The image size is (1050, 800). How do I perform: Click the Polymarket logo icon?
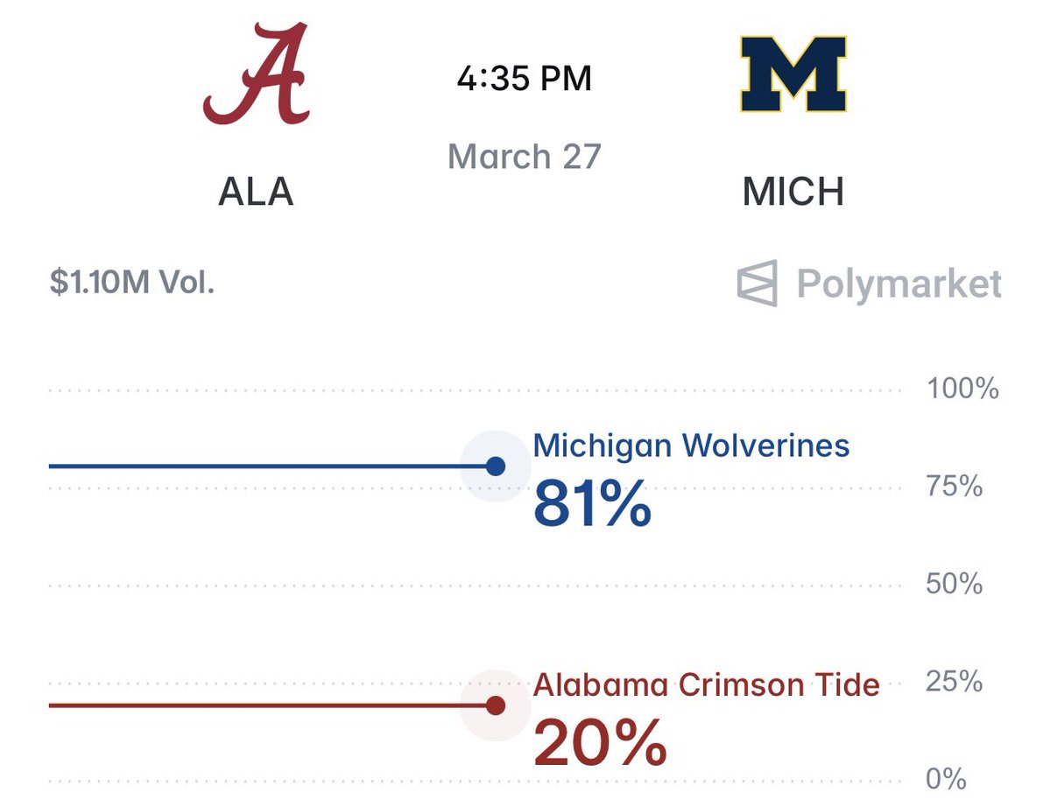click(758, 284)
